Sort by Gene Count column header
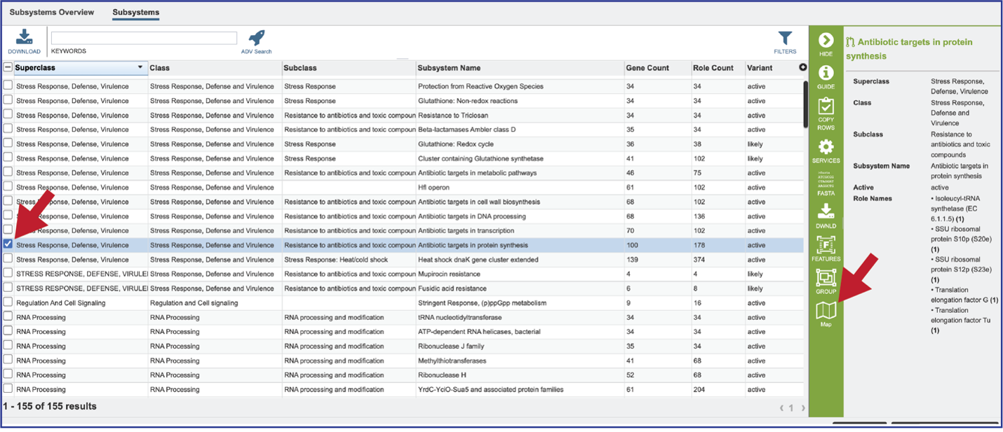Image resolution: width=1003 pixels, height=432 pixels. tap(648, 68)
